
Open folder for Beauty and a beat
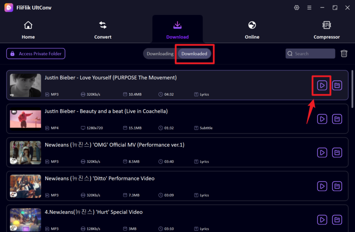(337, 119)
